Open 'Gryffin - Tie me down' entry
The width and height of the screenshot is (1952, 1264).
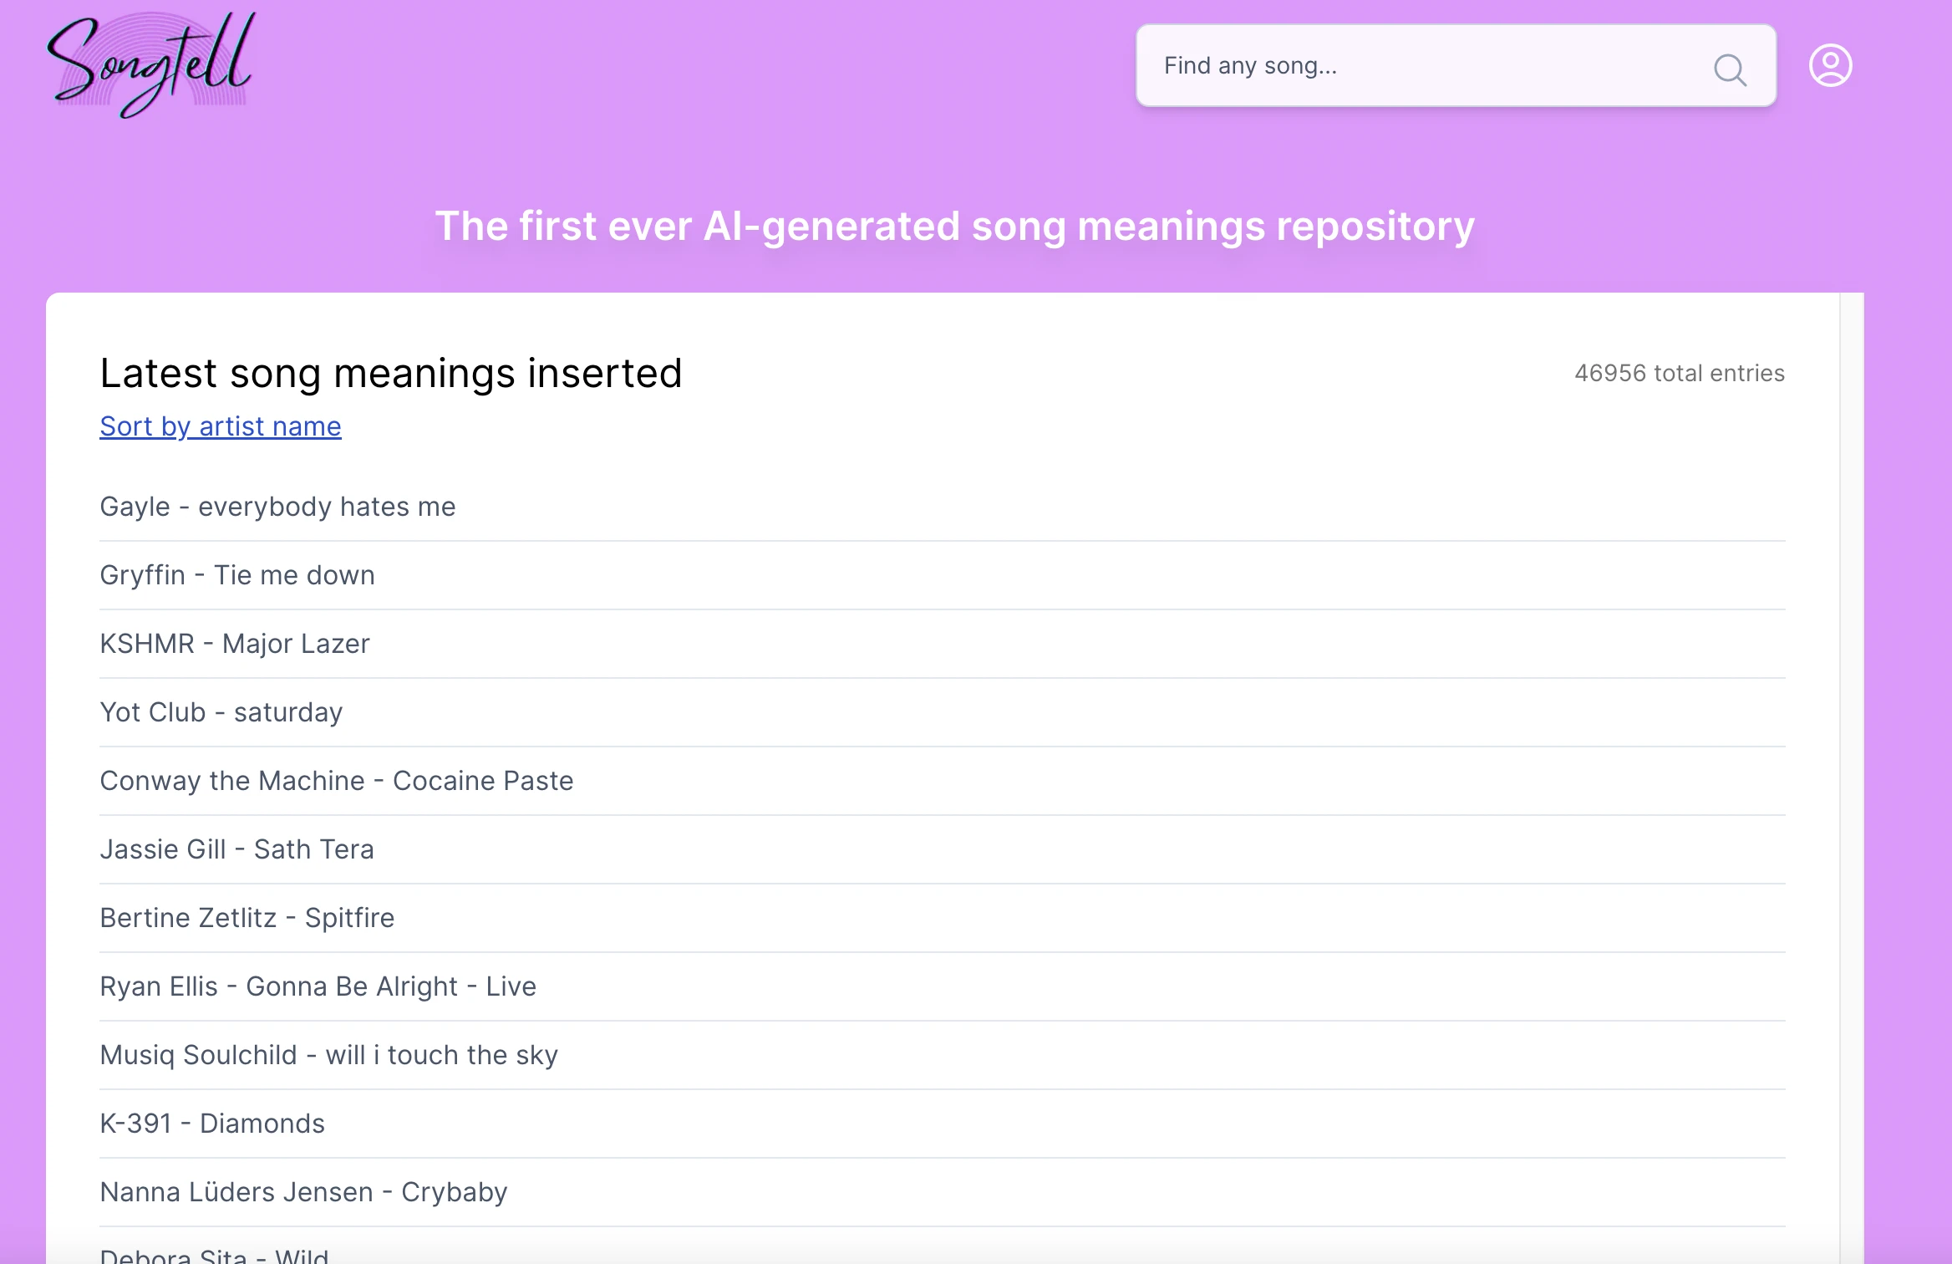pyautogui.click(x=237, y=574)
